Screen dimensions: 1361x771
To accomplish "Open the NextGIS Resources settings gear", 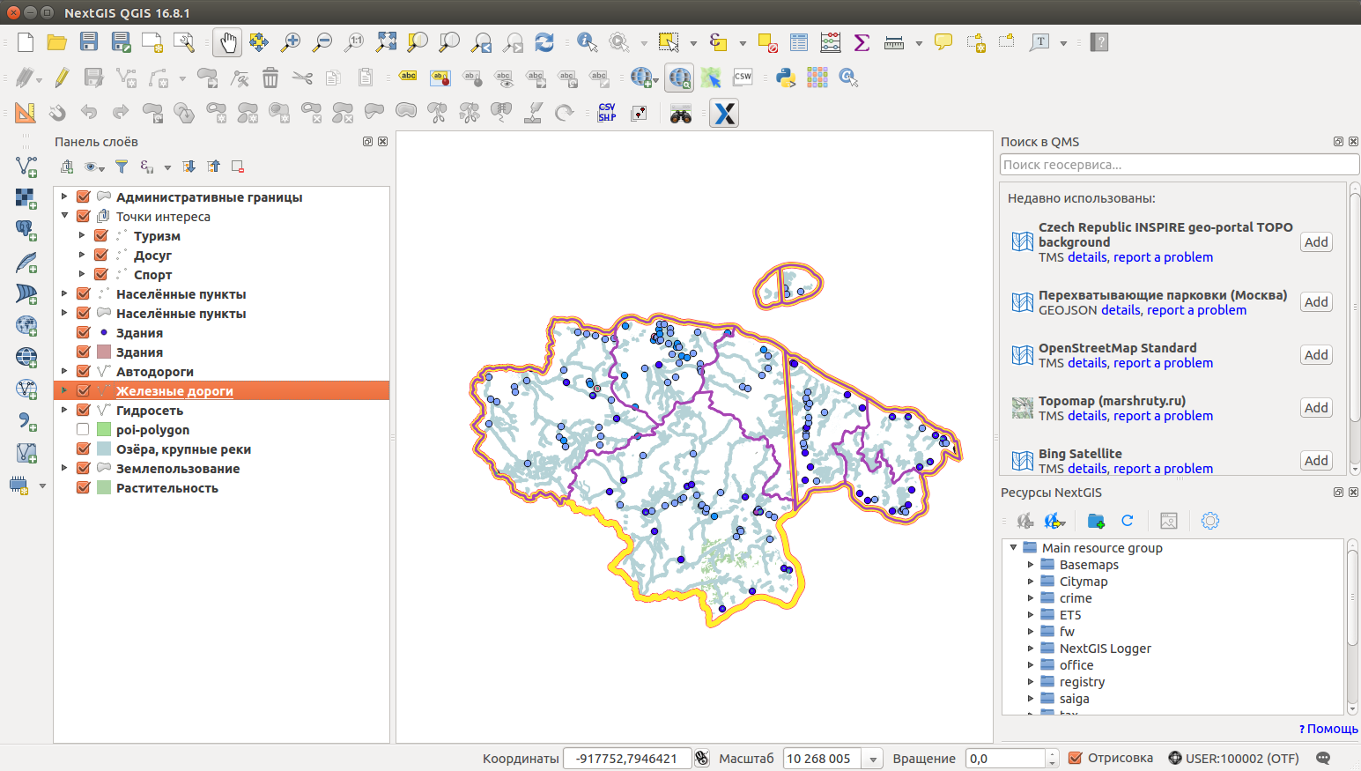I will click(1210, 521).
